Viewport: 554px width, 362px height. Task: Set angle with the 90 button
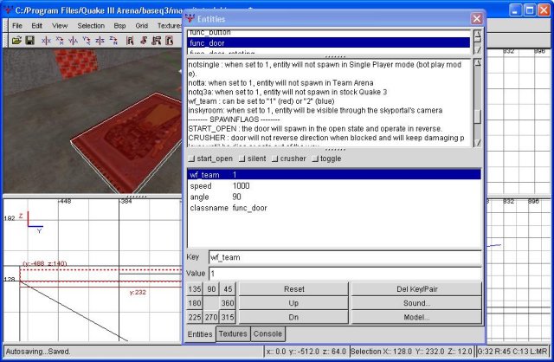pyautogui.click(x=211, y=289)
